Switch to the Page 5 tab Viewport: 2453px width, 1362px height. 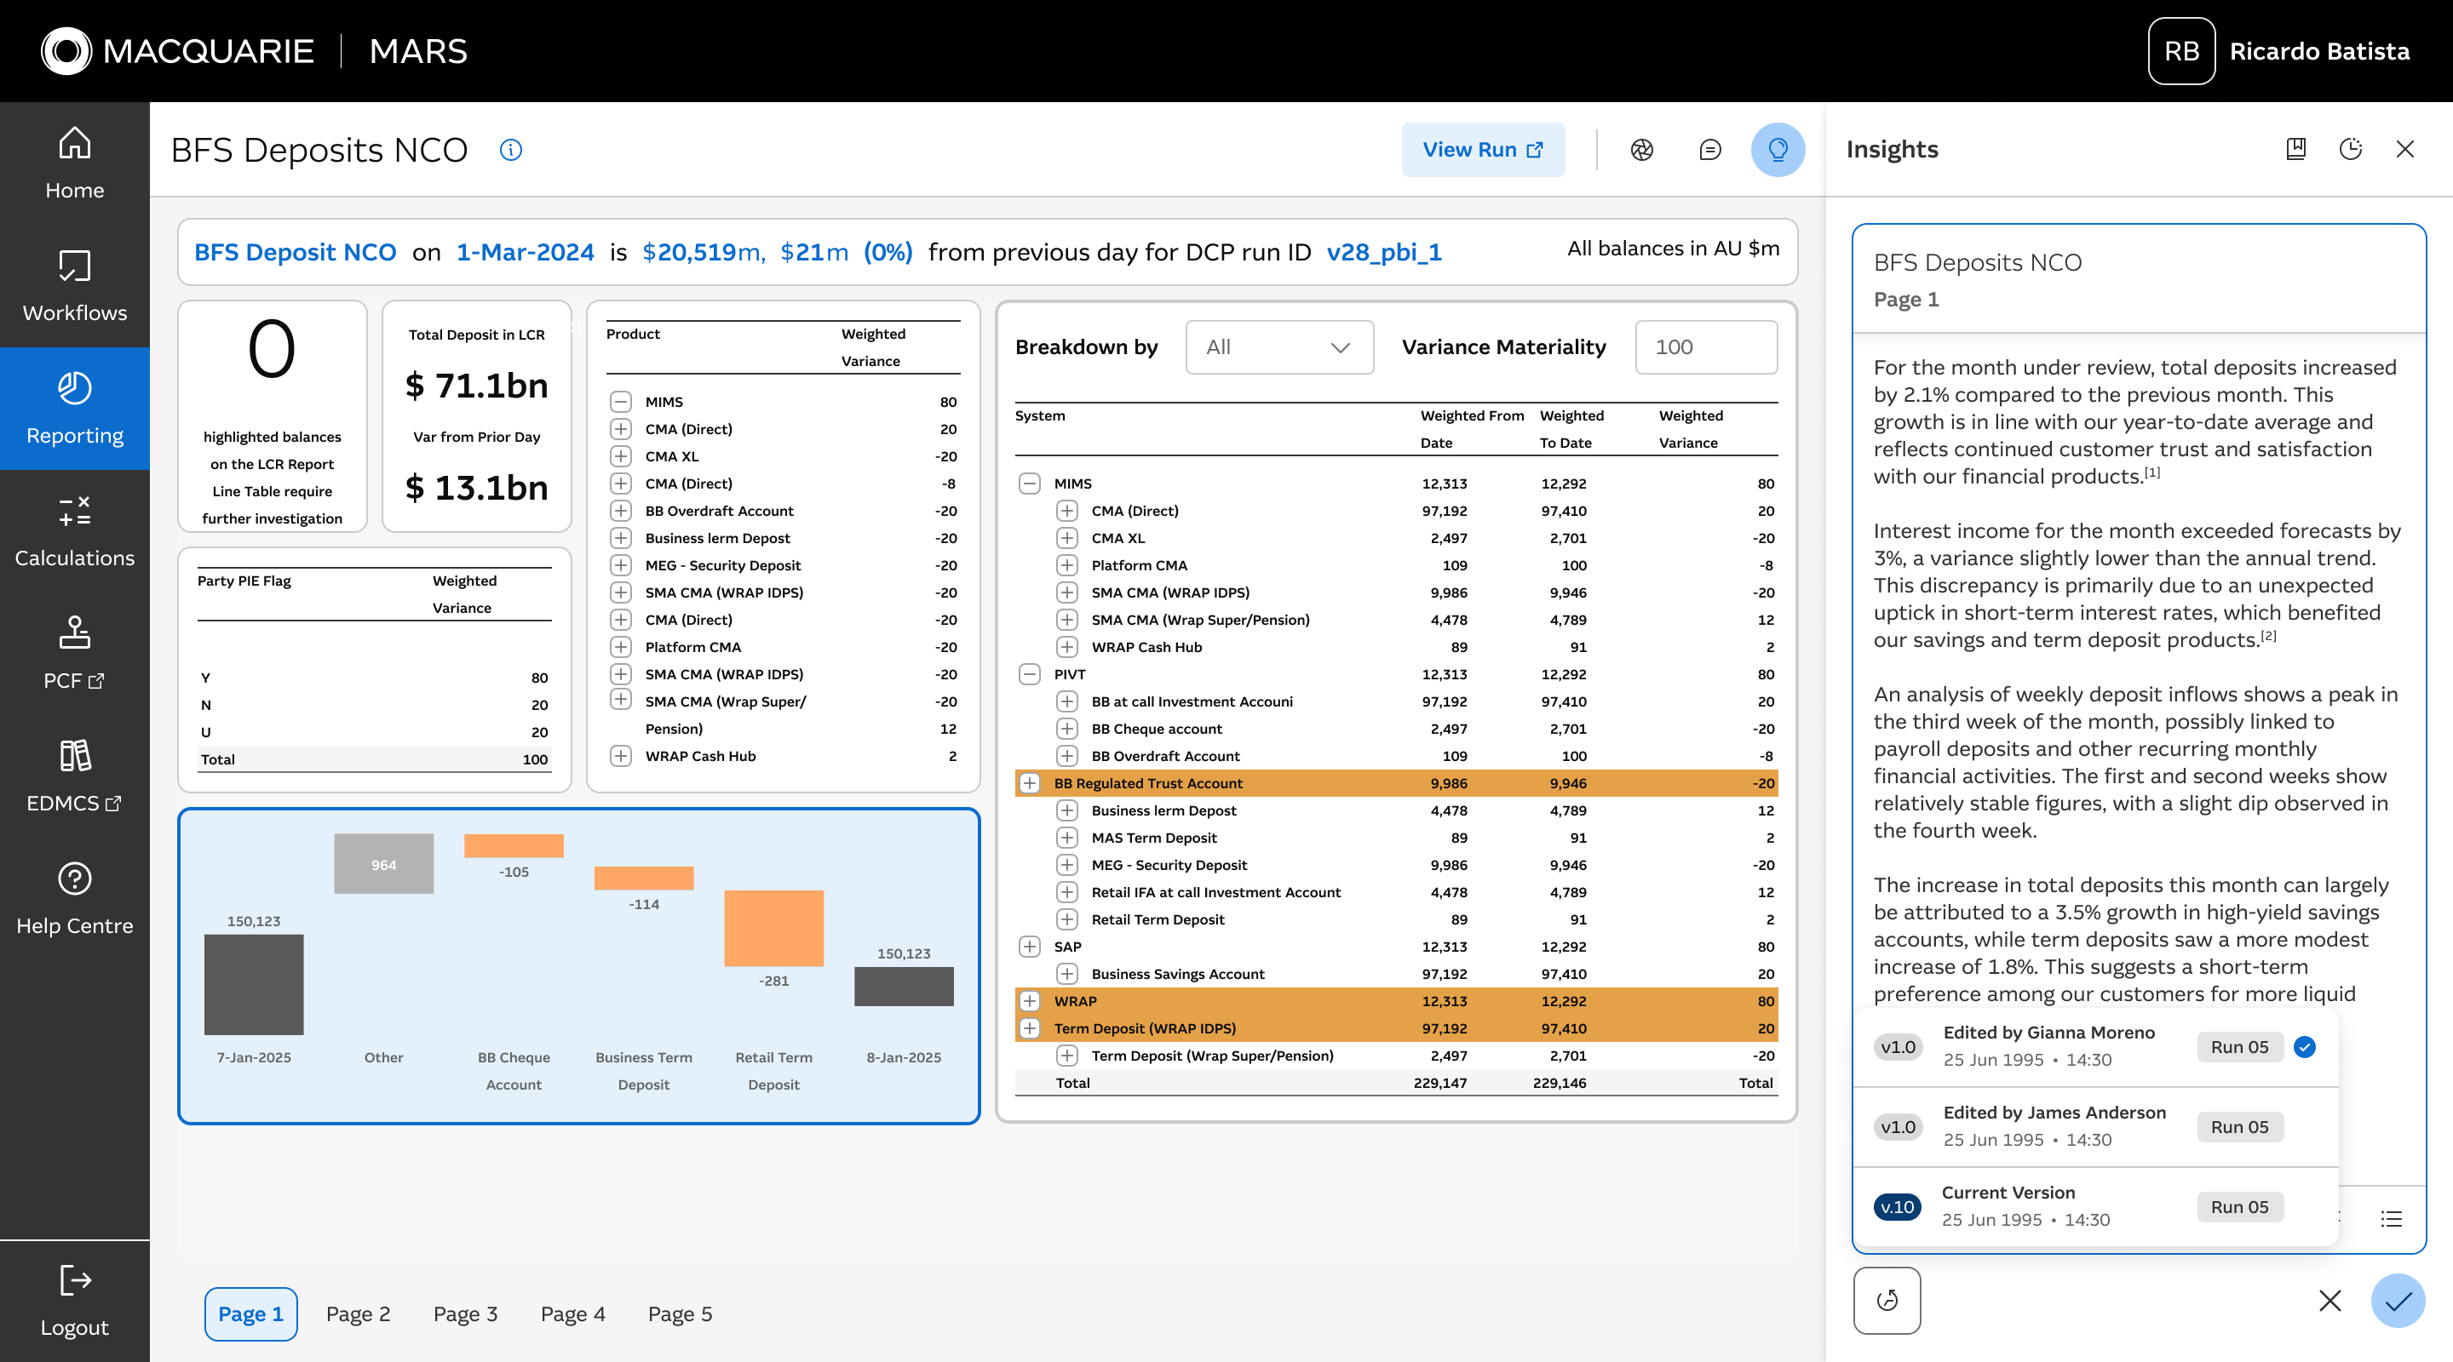tap(680, 1313)
